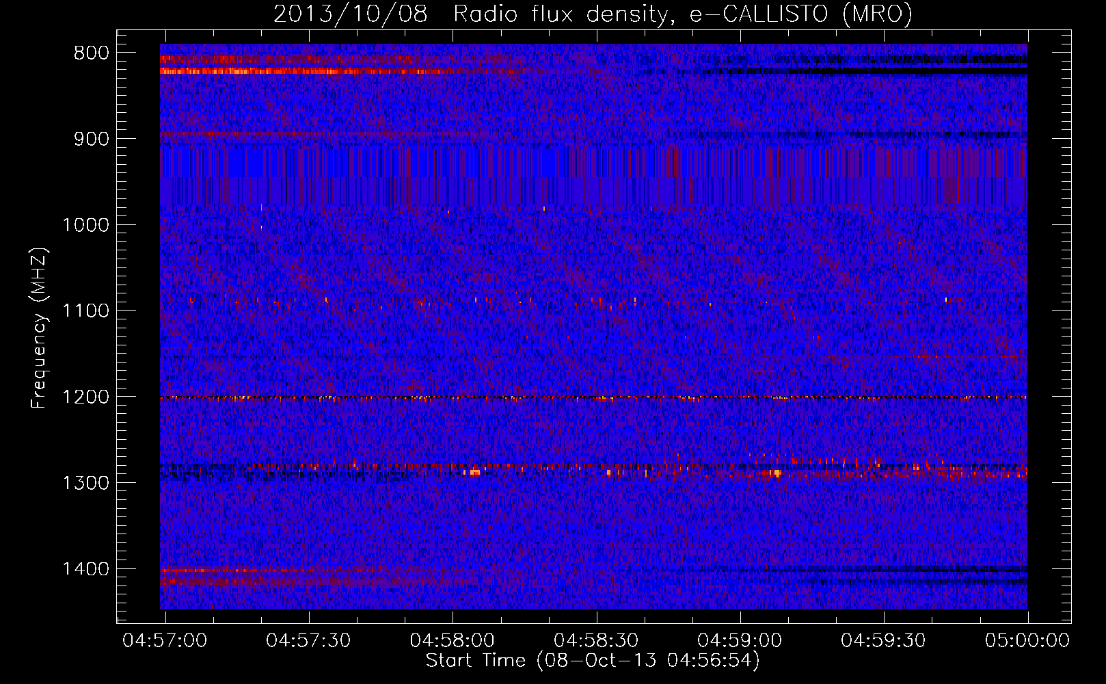Click the 04:58:00 time tick label

point(452,641)
